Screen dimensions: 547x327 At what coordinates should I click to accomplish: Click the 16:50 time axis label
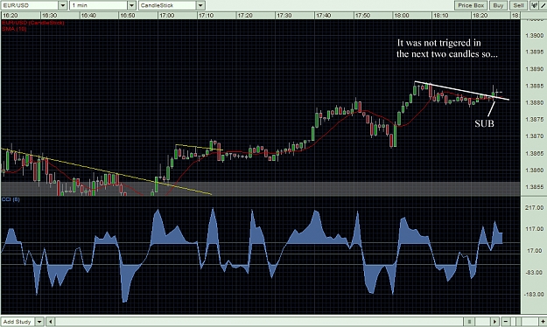[127, 16]
